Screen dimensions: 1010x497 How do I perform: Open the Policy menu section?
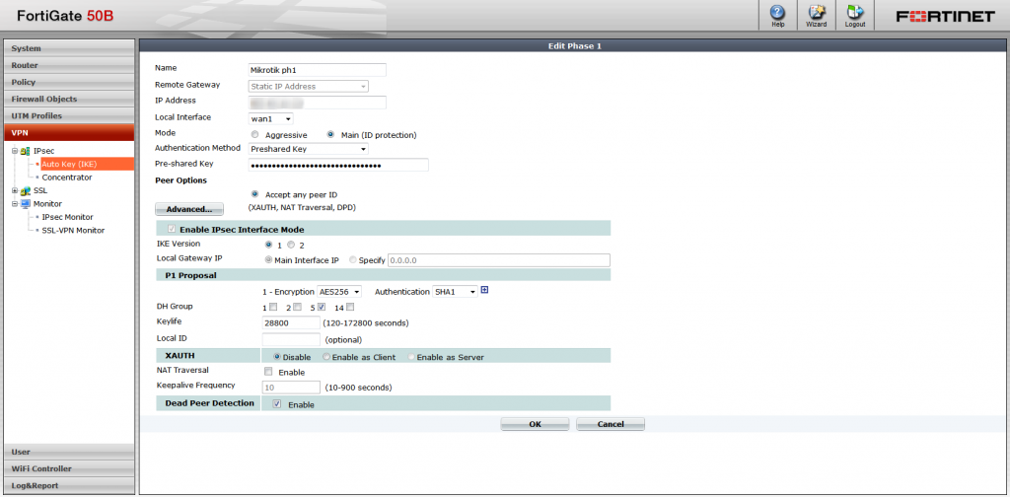coord(69,82)
